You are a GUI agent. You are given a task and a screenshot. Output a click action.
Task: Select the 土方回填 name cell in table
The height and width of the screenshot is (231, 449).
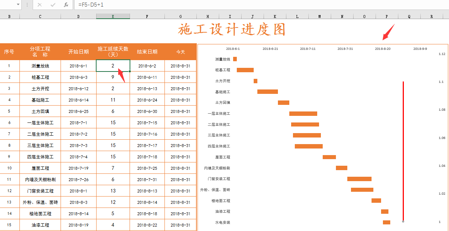coord(40,111)
